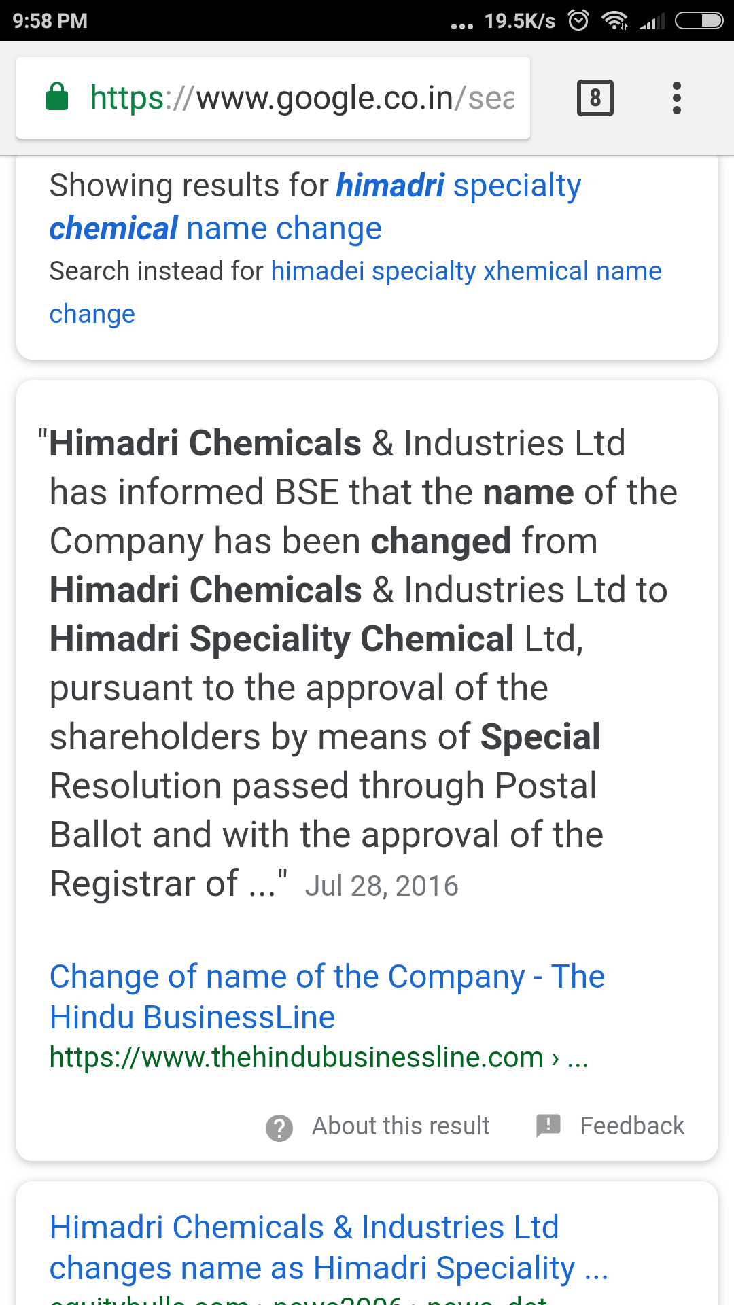Tap the Jul 28, 2016 snippet date
Viewport: 734px width, 1305px height.
coord(381,886)
